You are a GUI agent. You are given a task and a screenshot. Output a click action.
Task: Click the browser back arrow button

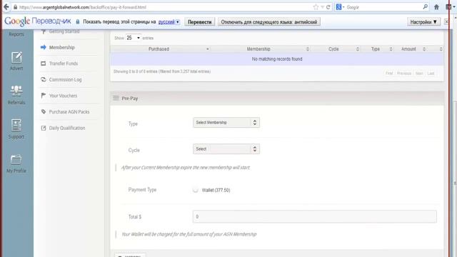click(x=6, y=7)
